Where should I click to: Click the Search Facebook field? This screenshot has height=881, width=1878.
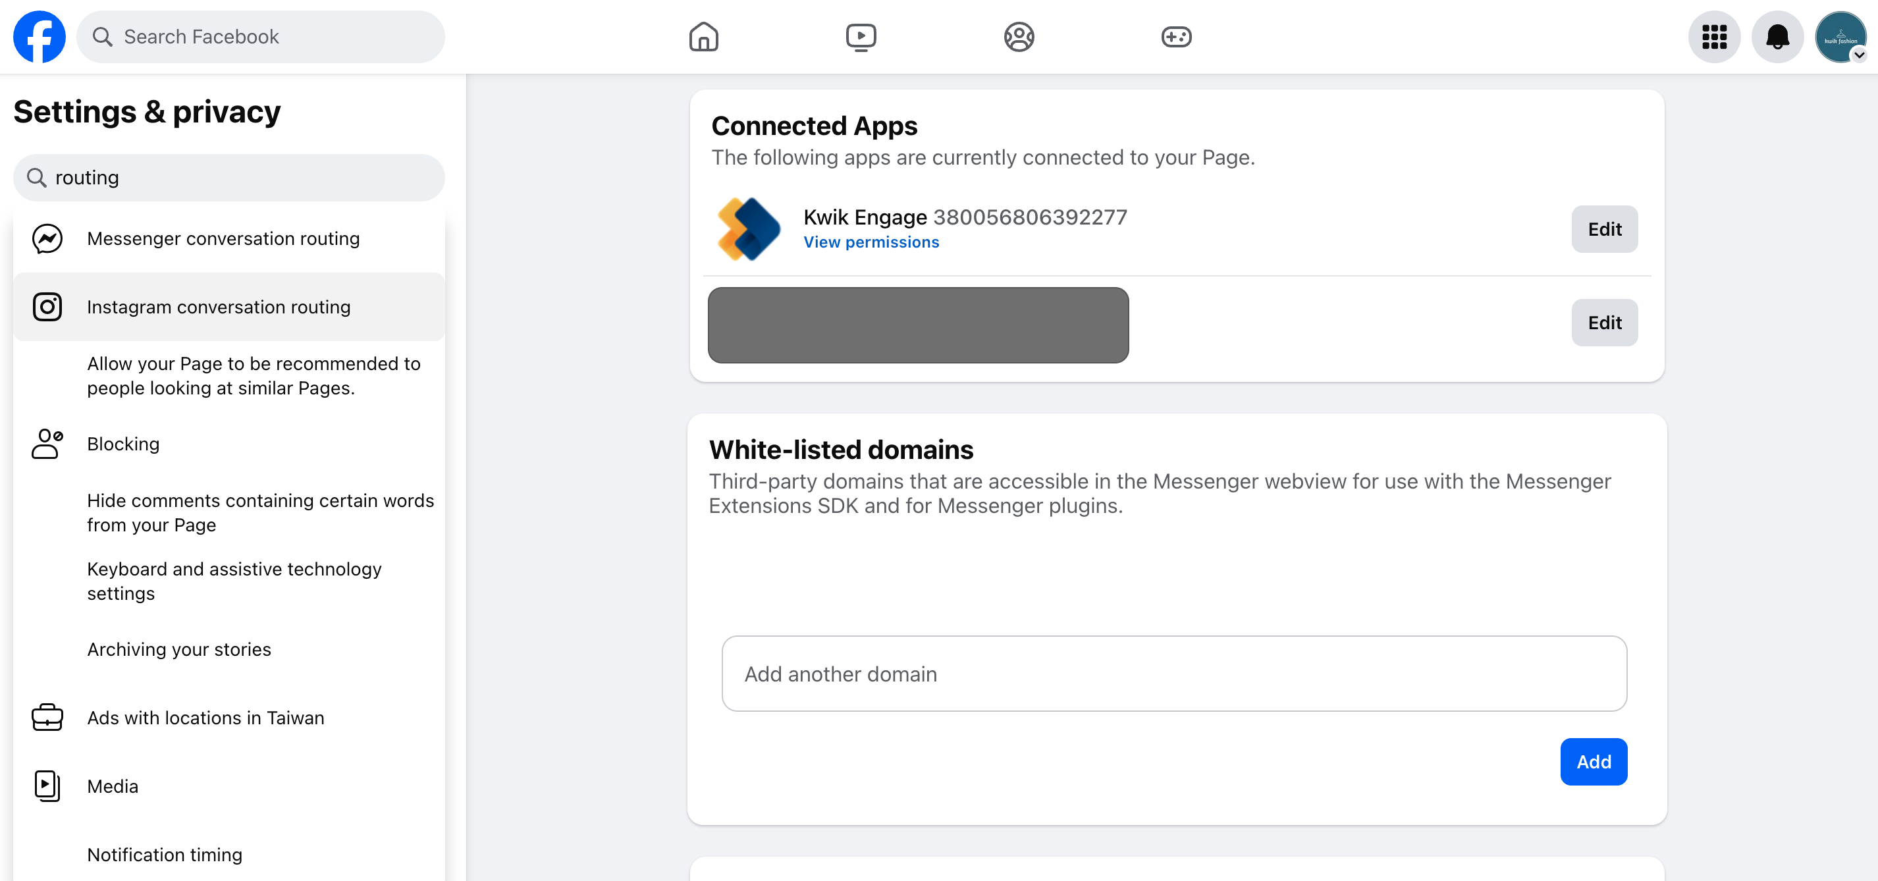pos(260,36)
